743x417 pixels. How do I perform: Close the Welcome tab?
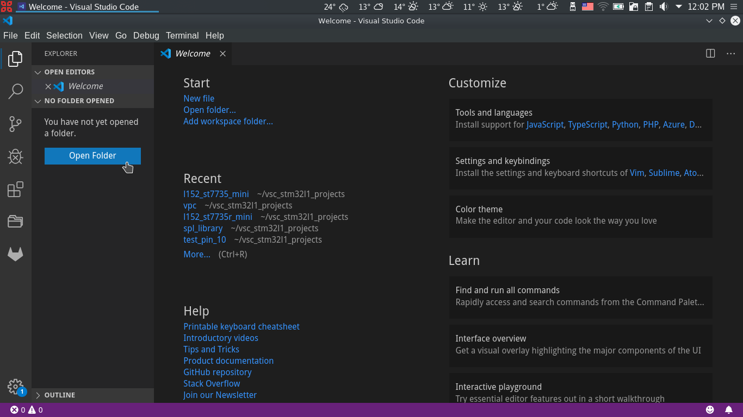[222, 54]
